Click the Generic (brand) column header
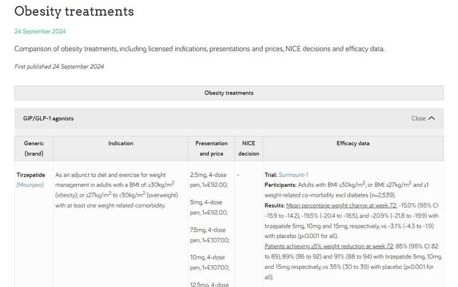This screenshot has width=458, height=287. tap(34, 148)
